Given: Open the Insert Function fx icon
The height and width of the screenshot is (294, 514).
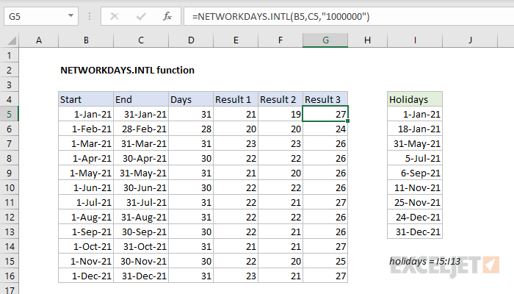Looking at the screenshot, I should point(167,16).
